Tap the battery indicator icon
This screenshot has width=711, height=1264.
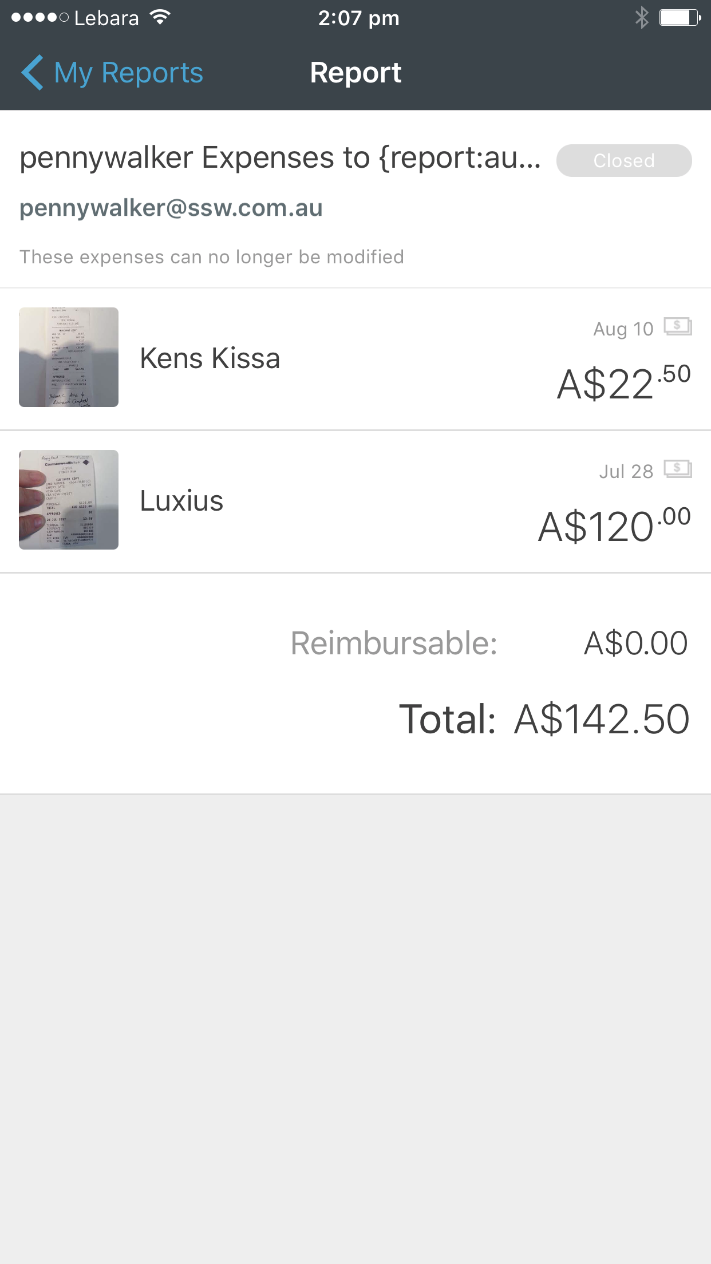(x=680, y=18)
